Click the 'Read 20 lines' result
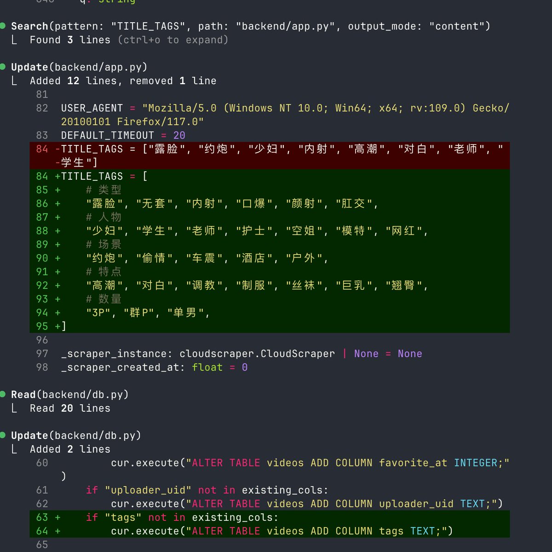 click(70, 408)
